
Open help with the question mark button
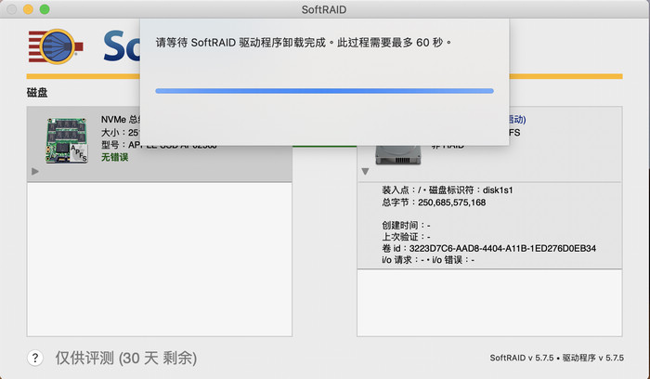coord(35,358)
